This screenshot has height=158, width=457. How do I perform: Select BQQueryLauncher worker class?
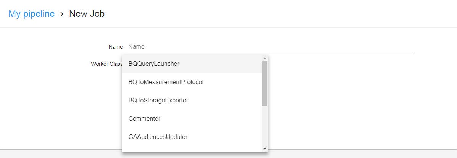[x=192, y=64]
